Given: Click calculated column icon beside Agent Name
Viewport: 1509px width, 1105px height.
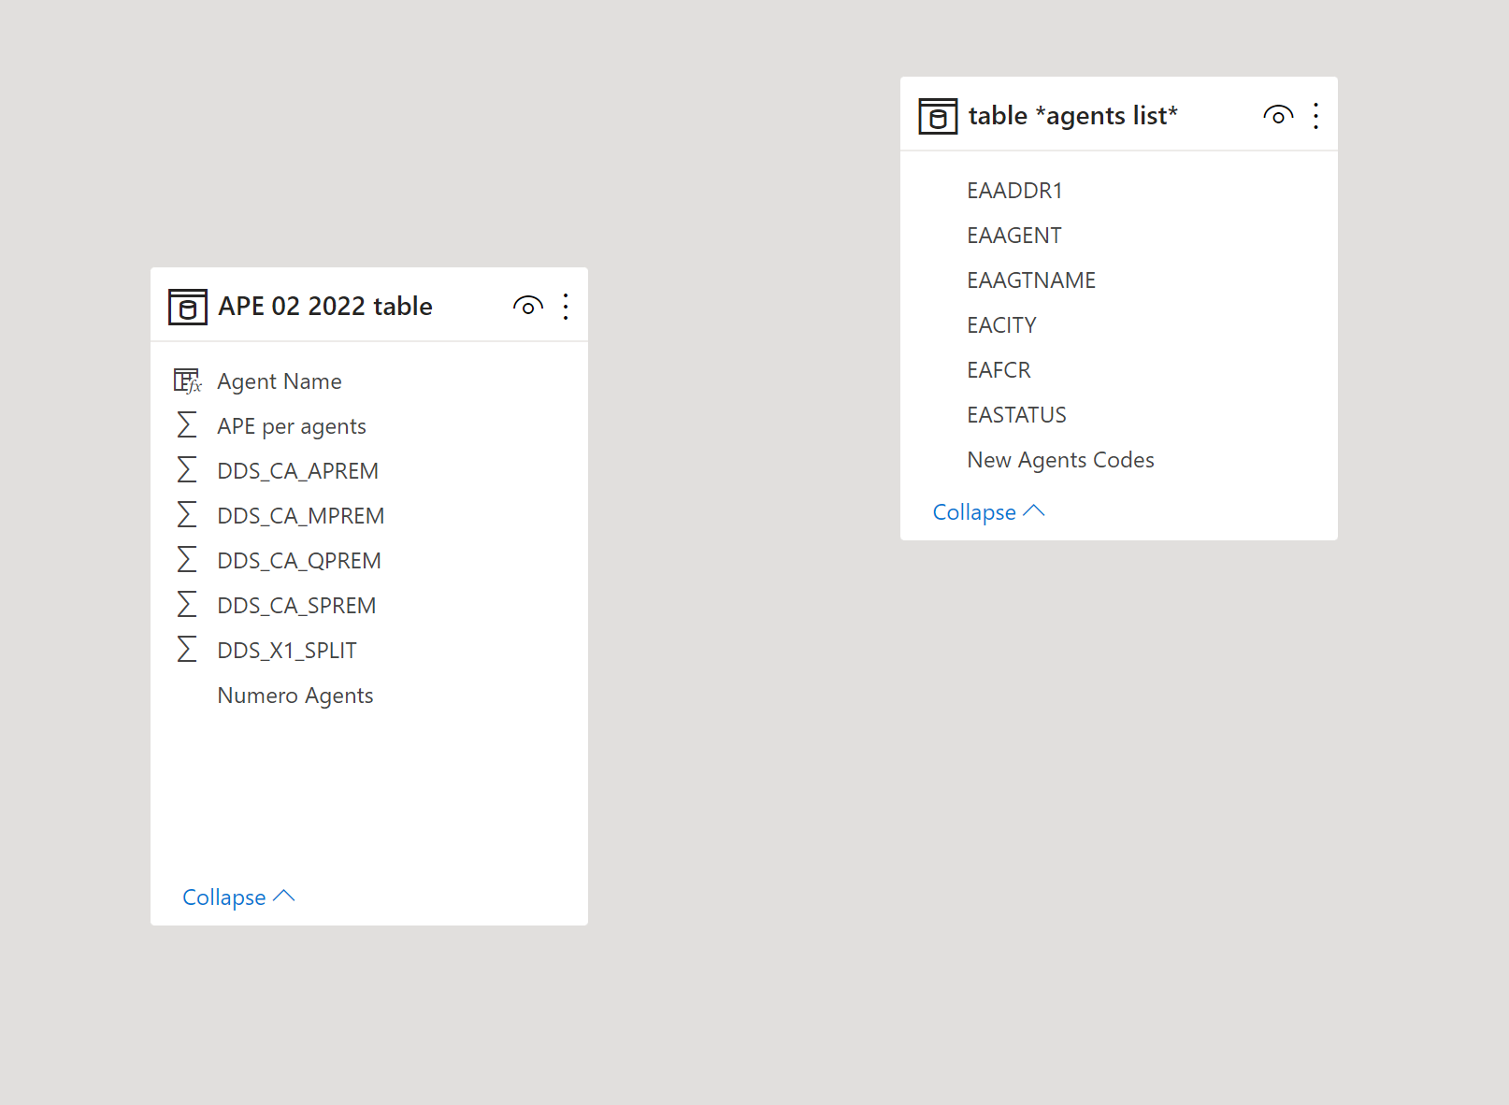Looking at the screenshot, I should pyautogui.click(x=187, y=381).
